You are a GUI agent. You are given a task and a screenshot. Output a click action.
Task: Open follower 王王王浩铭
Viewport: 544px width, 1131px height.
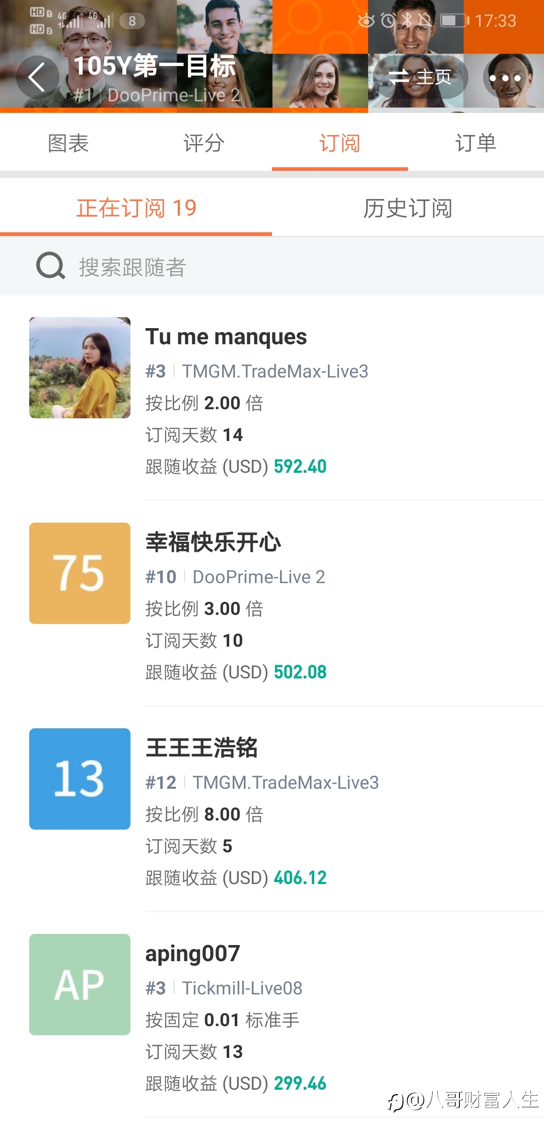point(201,748)
